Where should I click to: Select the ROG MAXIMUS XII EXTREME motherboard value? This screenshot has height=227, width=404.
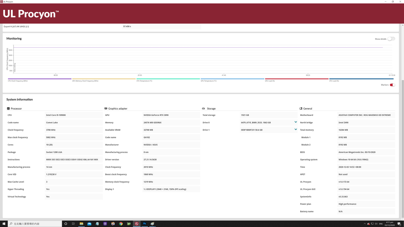point(365,115)
